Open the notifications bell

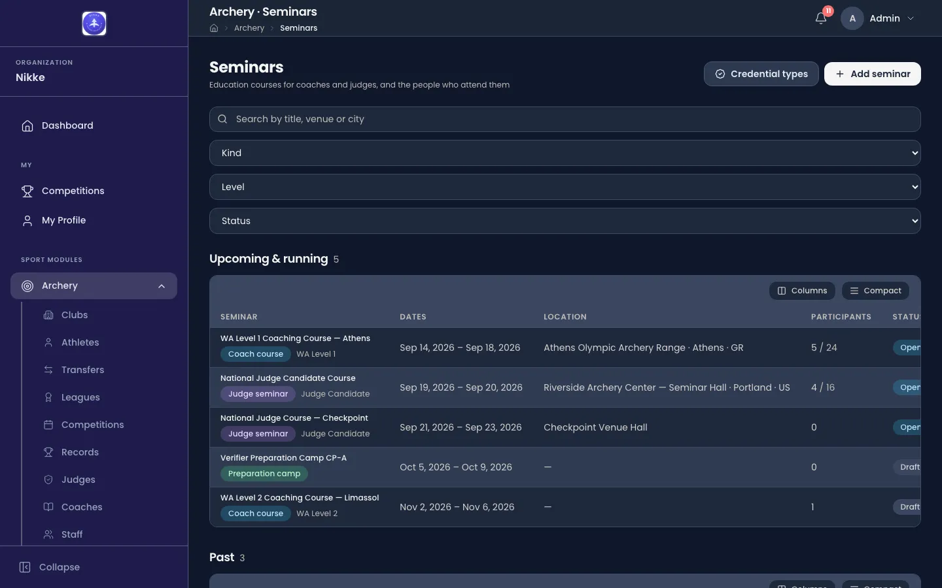(821, 18)
